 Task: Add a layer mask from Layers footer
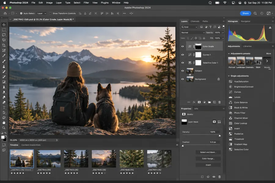[199, 102]
